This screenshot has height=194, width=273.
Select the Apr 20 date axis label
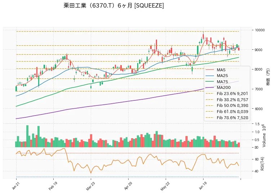coord(128,186)
